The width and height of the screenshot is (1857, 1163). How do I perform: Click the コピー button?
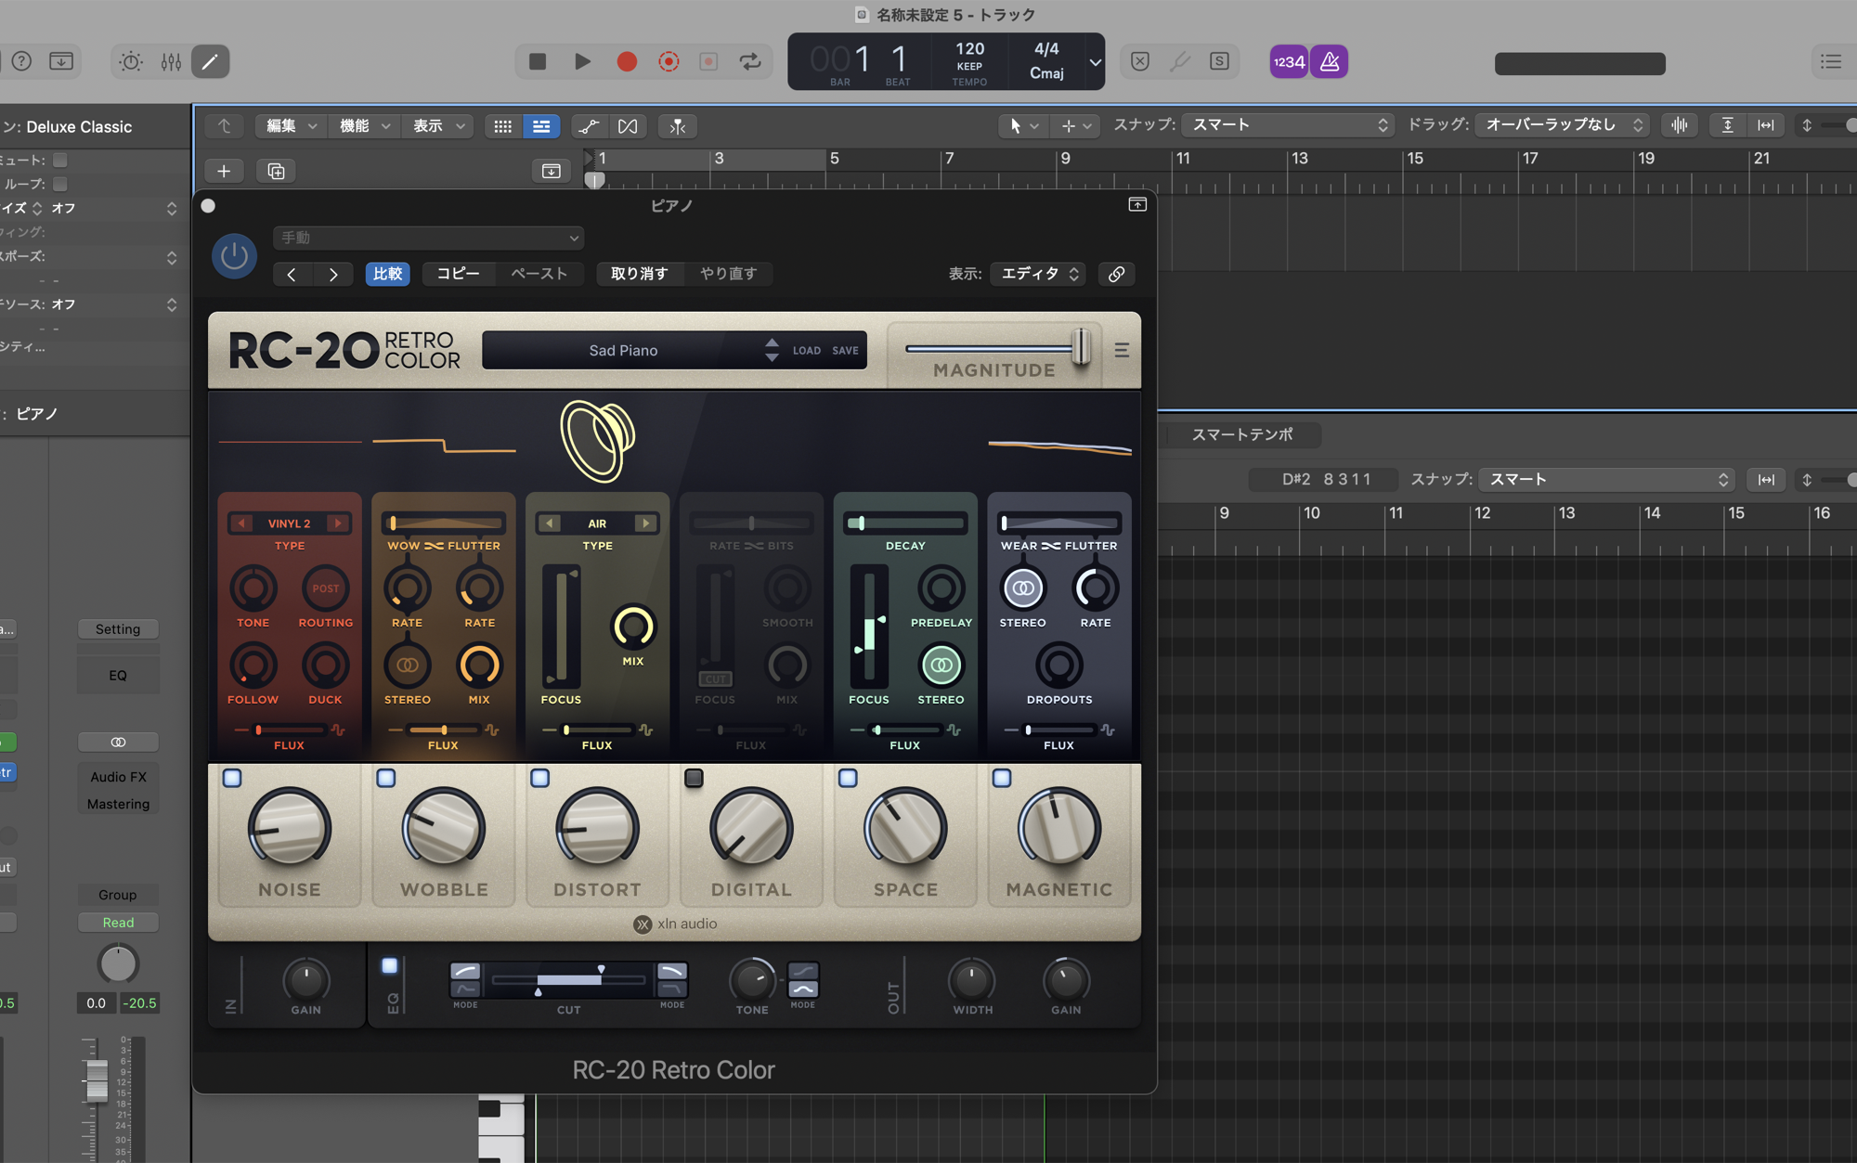pos(458,274)
